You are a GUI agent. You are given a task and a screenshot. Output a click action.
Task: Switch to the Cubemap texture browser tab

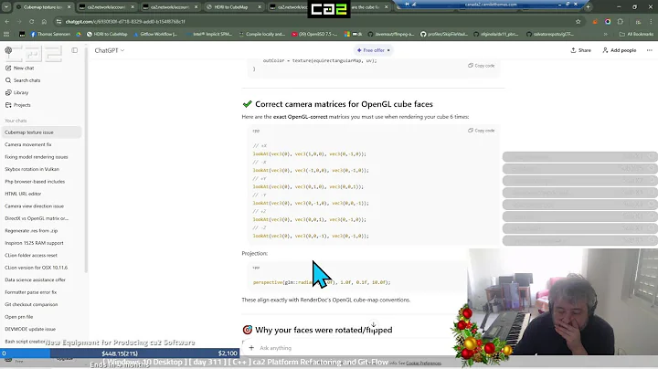click(43, 7)
